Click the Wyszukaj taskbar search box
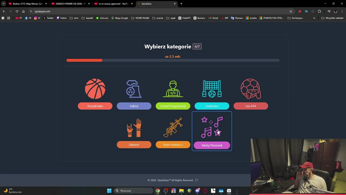 (x=134, y=191)
